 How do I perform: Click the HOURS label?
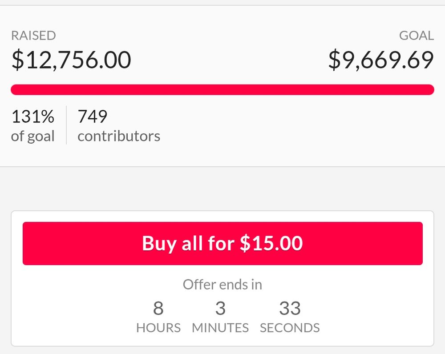158,328
